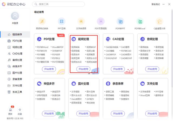The width and height of the screenshot is (173, 121).
Task: Click 开始使用 on the 音频处理 card
Action: pos(152,69)
